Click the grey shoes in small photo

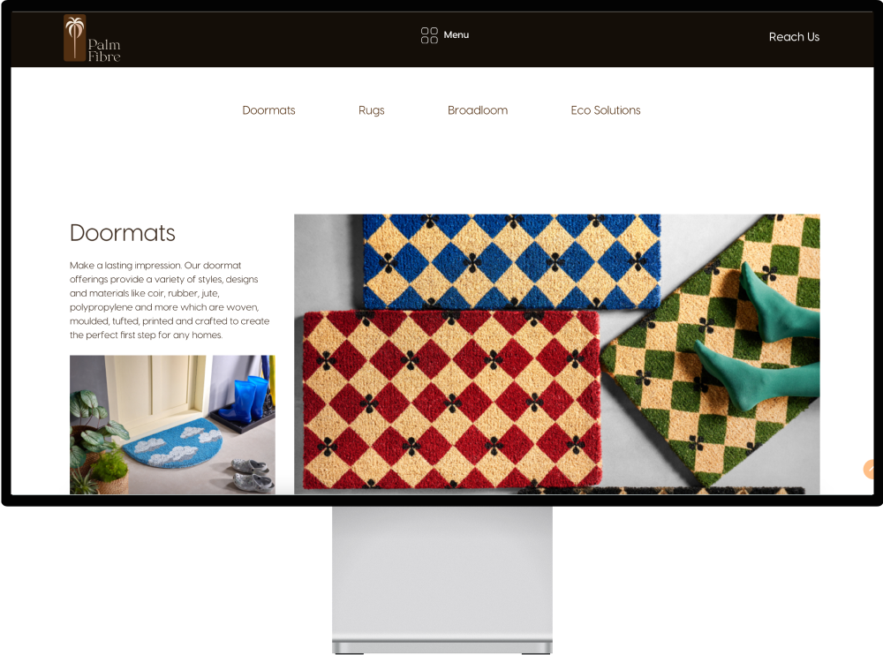[252, 475]
